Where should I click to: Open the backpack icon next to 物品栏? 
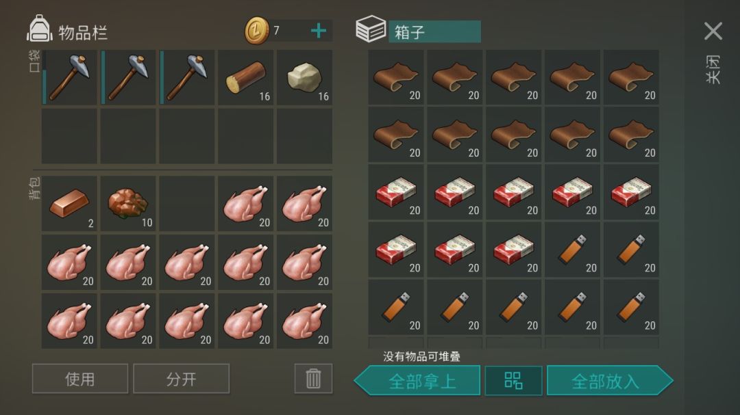point(40,29)
